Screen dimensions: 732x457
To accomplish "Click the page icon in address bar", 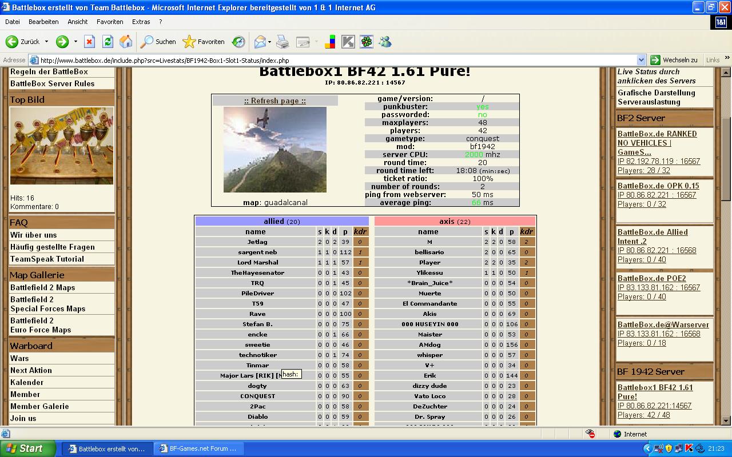I will 34,60.
